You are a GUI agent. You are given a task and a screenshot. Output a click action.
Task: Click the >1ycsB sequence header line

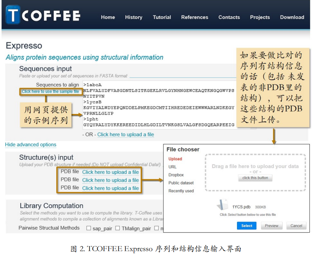[x=92, y=102]
